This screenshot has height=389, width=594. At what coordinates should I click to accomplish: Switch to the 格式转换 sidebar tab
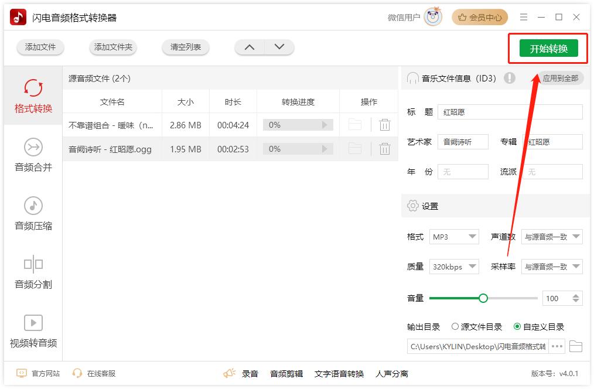pyautogui.click(x=33, y=95)
